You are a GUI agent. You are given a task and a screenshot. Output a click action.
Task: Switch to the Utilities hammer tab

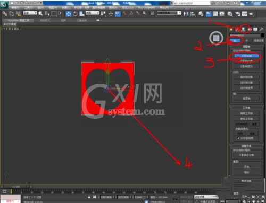[261, 29]
